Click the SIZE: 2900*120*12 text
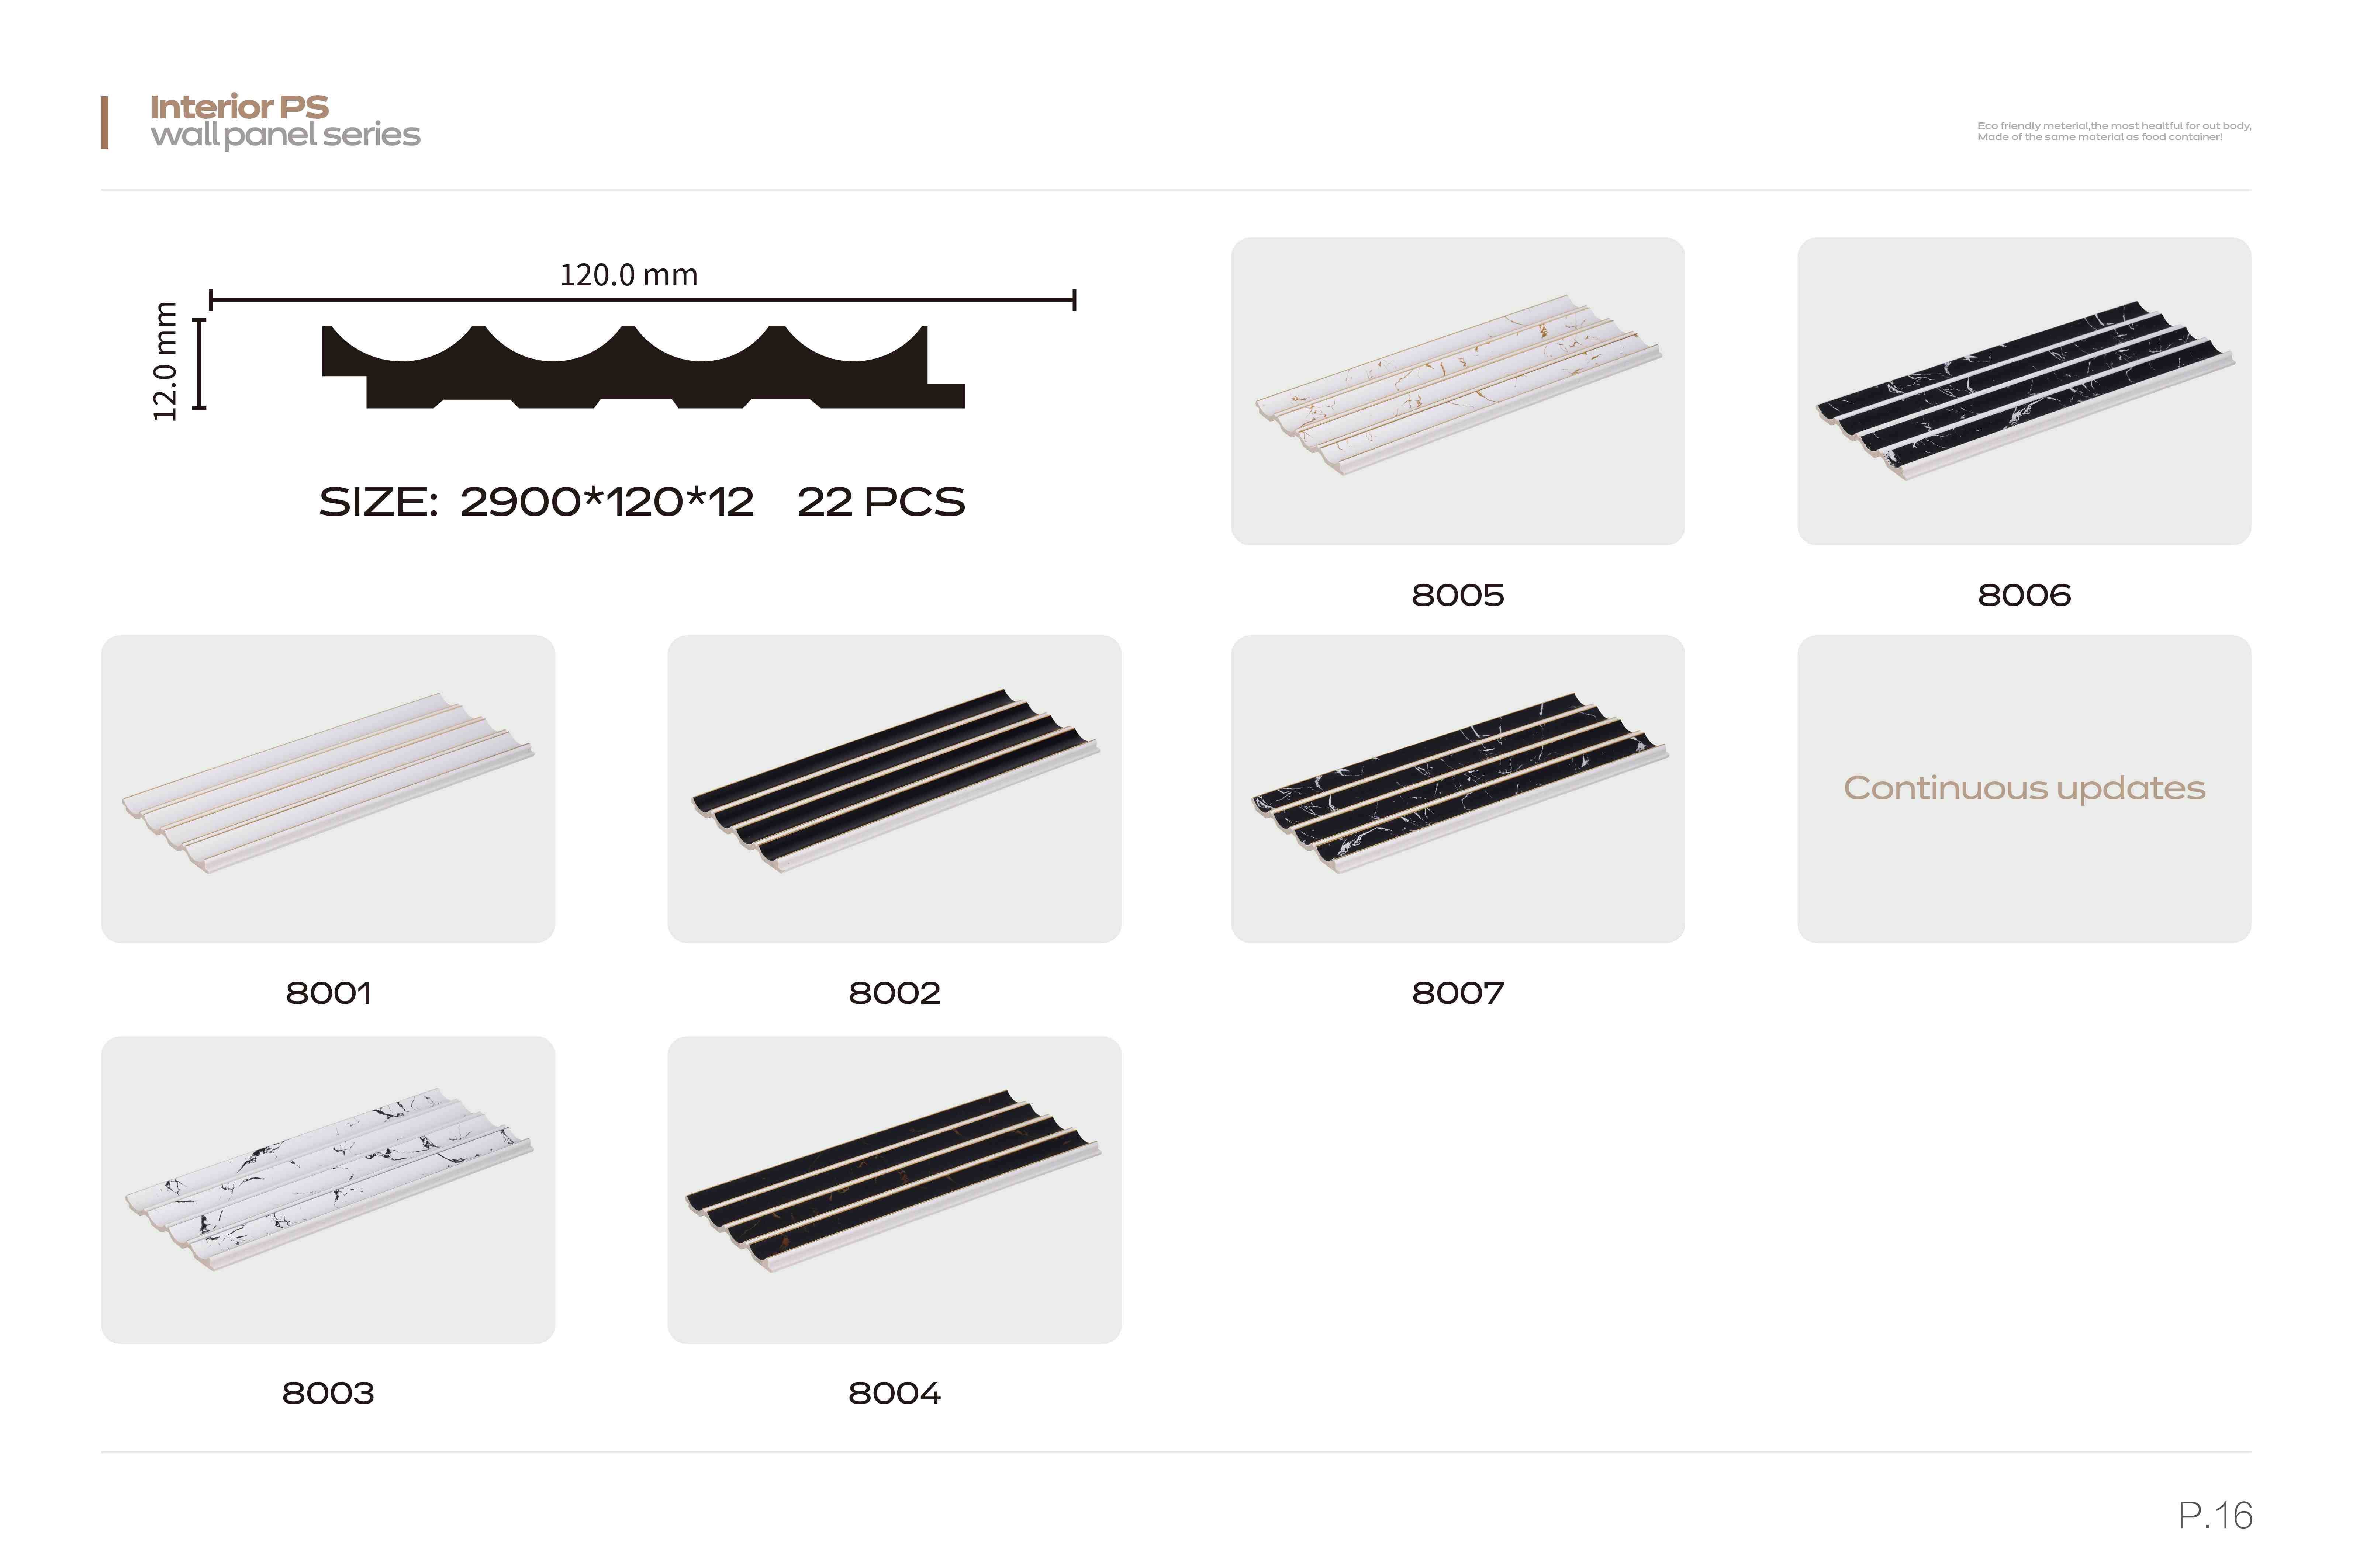The height and width of the screenshot is (1568, 2353). pyautogui.click(x=536, y=502)
